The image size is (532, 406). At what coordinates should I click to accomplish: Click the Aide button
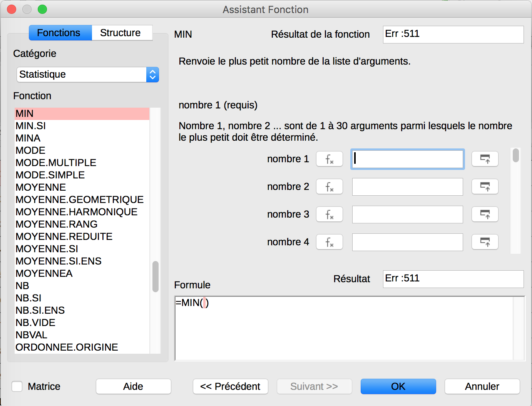tap(133, 386)
